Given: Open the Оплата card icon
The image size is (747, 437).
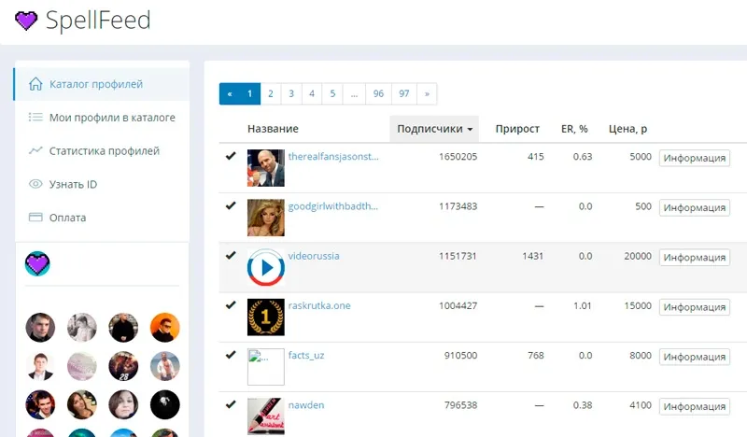Looking at the screenshot, I should [35, 218].
